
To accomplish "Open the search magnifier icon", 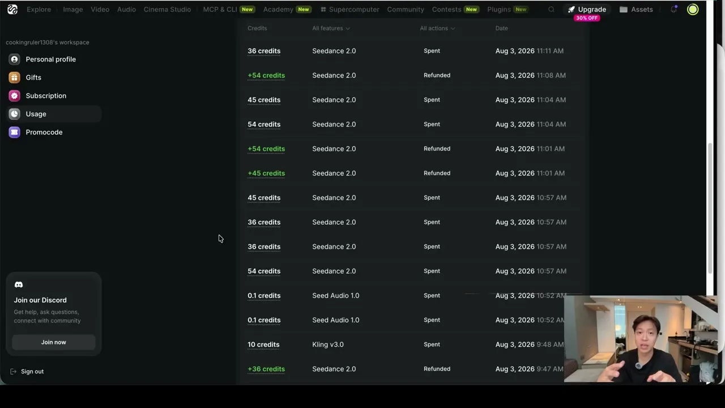I will (x=551, y=10).
